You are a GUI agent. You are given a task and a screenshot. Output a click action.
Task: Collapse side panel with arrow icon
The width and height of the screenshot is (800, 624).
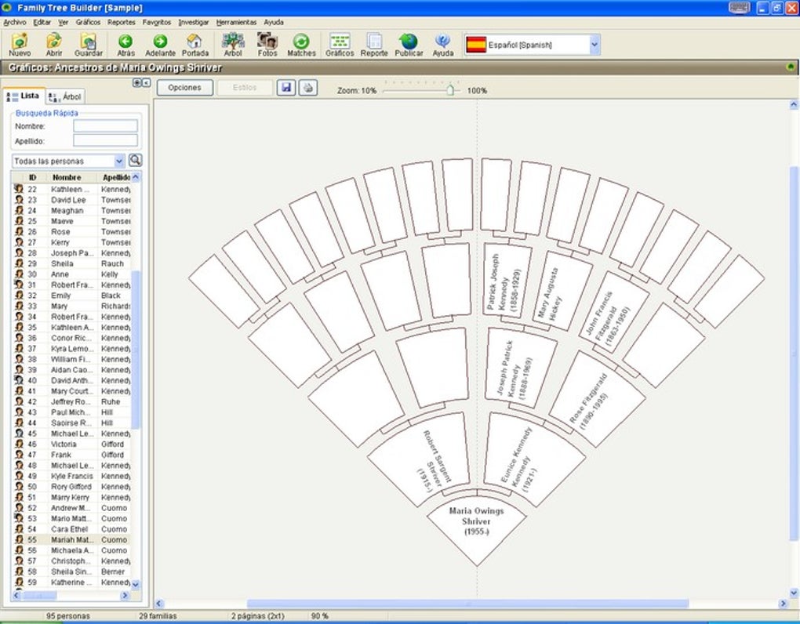146,82
